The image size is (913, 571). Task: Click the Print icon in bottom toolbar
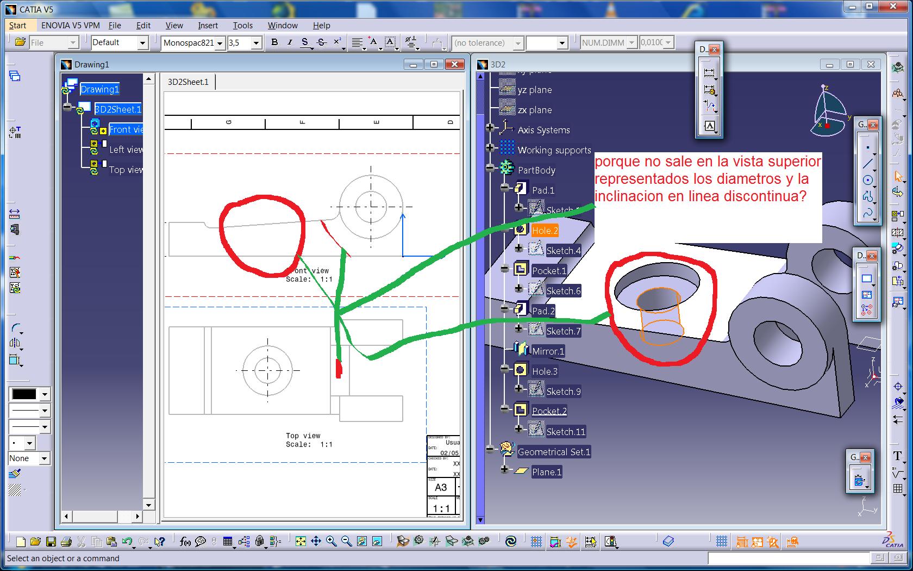pos(66,542)
